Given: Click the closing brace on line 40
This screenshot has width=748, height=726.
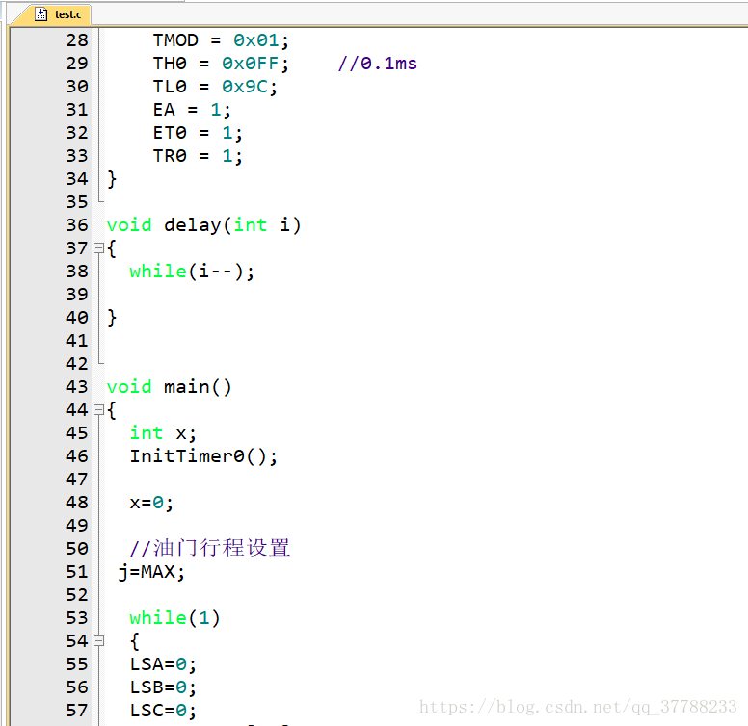Looking at the screenshot, I should (112, 318).
